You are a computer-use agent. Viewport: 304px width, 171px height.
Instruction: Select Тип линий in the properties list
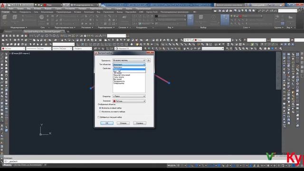(117, 73)
